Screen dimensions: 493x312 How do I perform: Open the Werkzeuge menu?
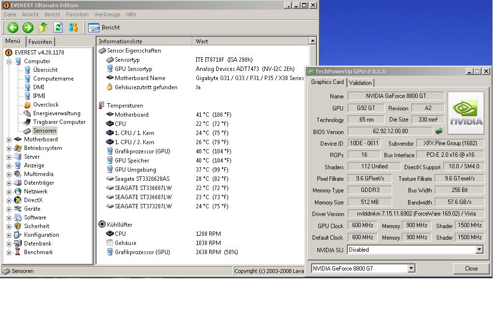pos(107,14)
